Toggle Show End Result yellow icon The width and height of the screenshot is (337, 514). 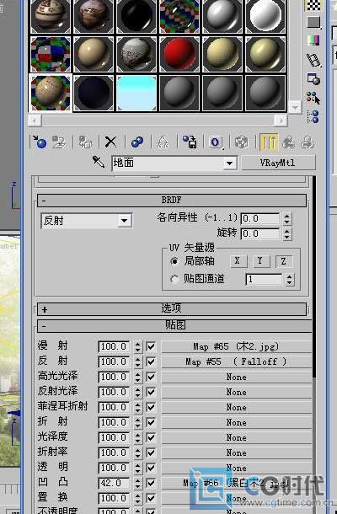(269, 142)
